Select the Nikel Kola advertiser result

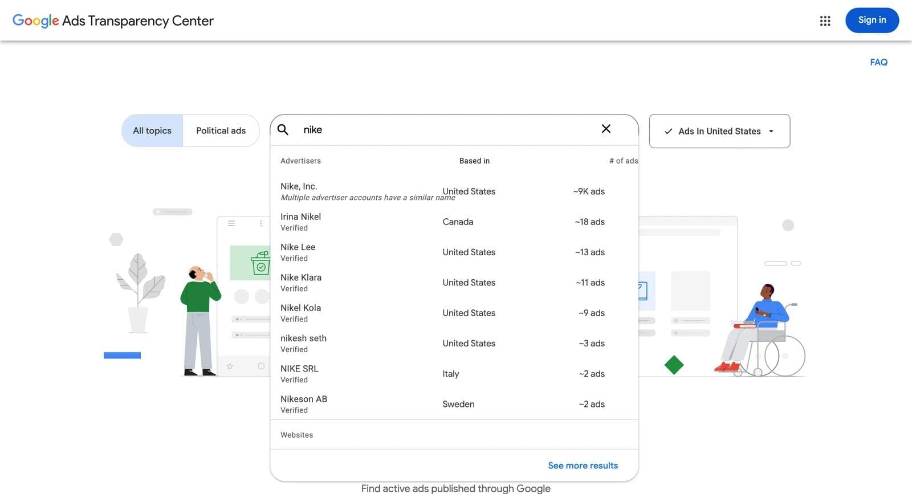(x=454, y=313)
